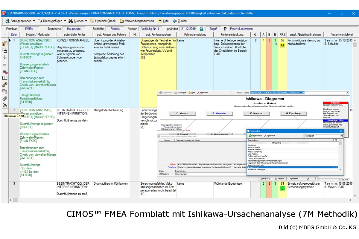Click the Textkatalog list scrollbar down arrow
This screenshot has height=239, width=359.
pyautogui.click(x=340, y=170)
